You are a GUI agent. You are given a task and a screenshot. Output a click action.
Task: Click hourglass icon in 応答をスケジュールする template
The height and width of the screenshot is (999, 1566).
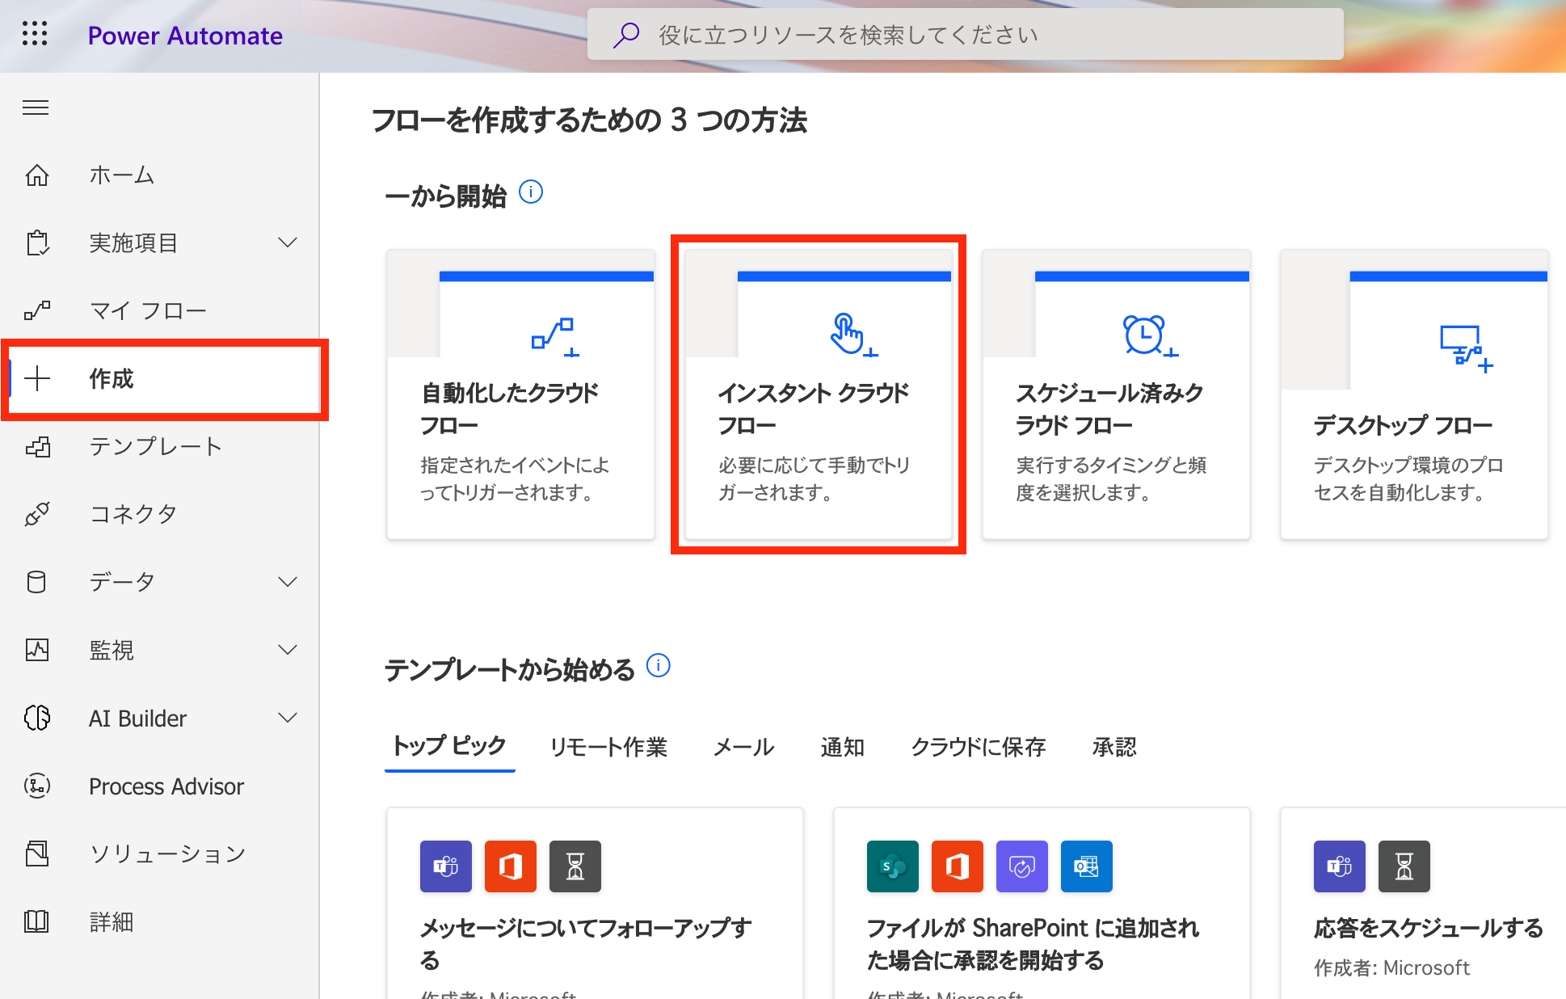(x=1404, y=866)
